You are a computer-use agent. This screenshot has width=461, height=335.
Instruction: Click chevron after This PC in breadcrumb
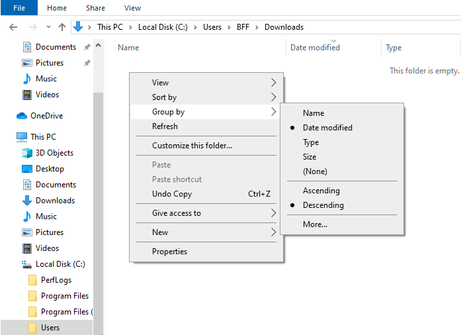pyautogui.click(x=130, y=27)
